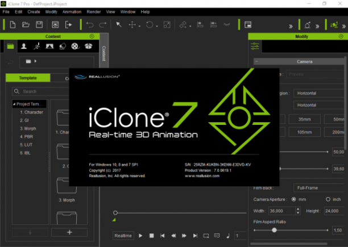Collapse the Project Template tree node
Image resolution: width=348 pixels, height=247 pixels.
pos(14,104)
